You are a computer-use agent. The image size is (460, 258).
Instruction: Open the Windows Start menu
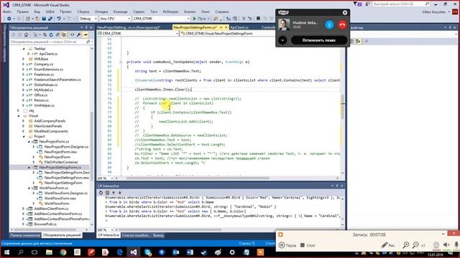6,252
